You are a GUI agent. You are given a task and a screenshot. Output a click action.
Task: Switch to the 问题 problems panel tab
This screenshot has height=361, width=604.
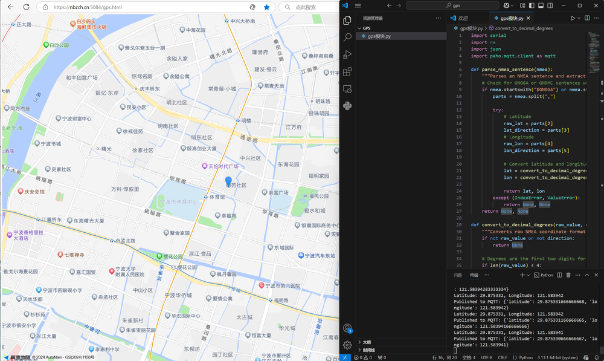click(458, 275)
